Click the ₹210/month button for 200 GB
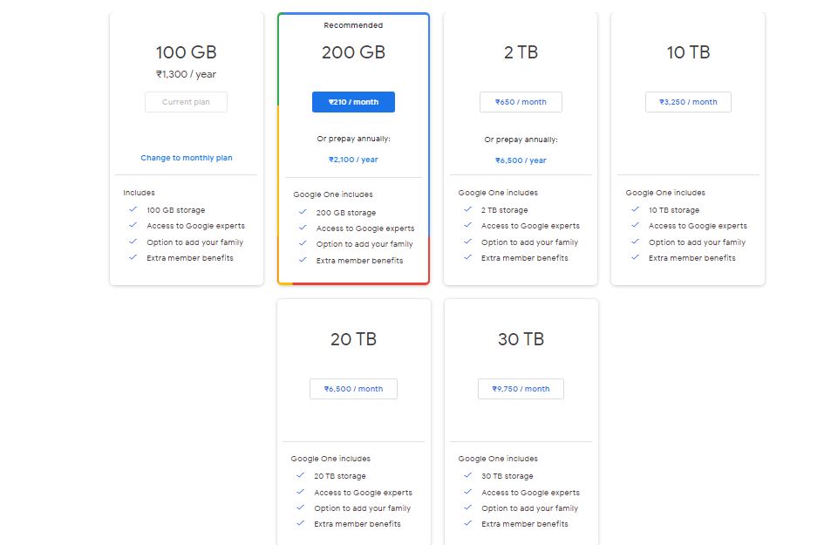Screen dimensions: 831x545 tap(352, 101)
